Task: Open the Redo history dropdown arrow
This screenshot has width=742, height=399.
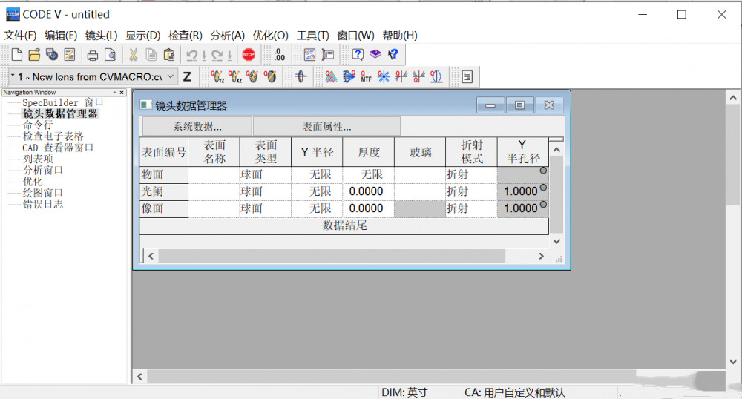Action: [x=229, y=56]
